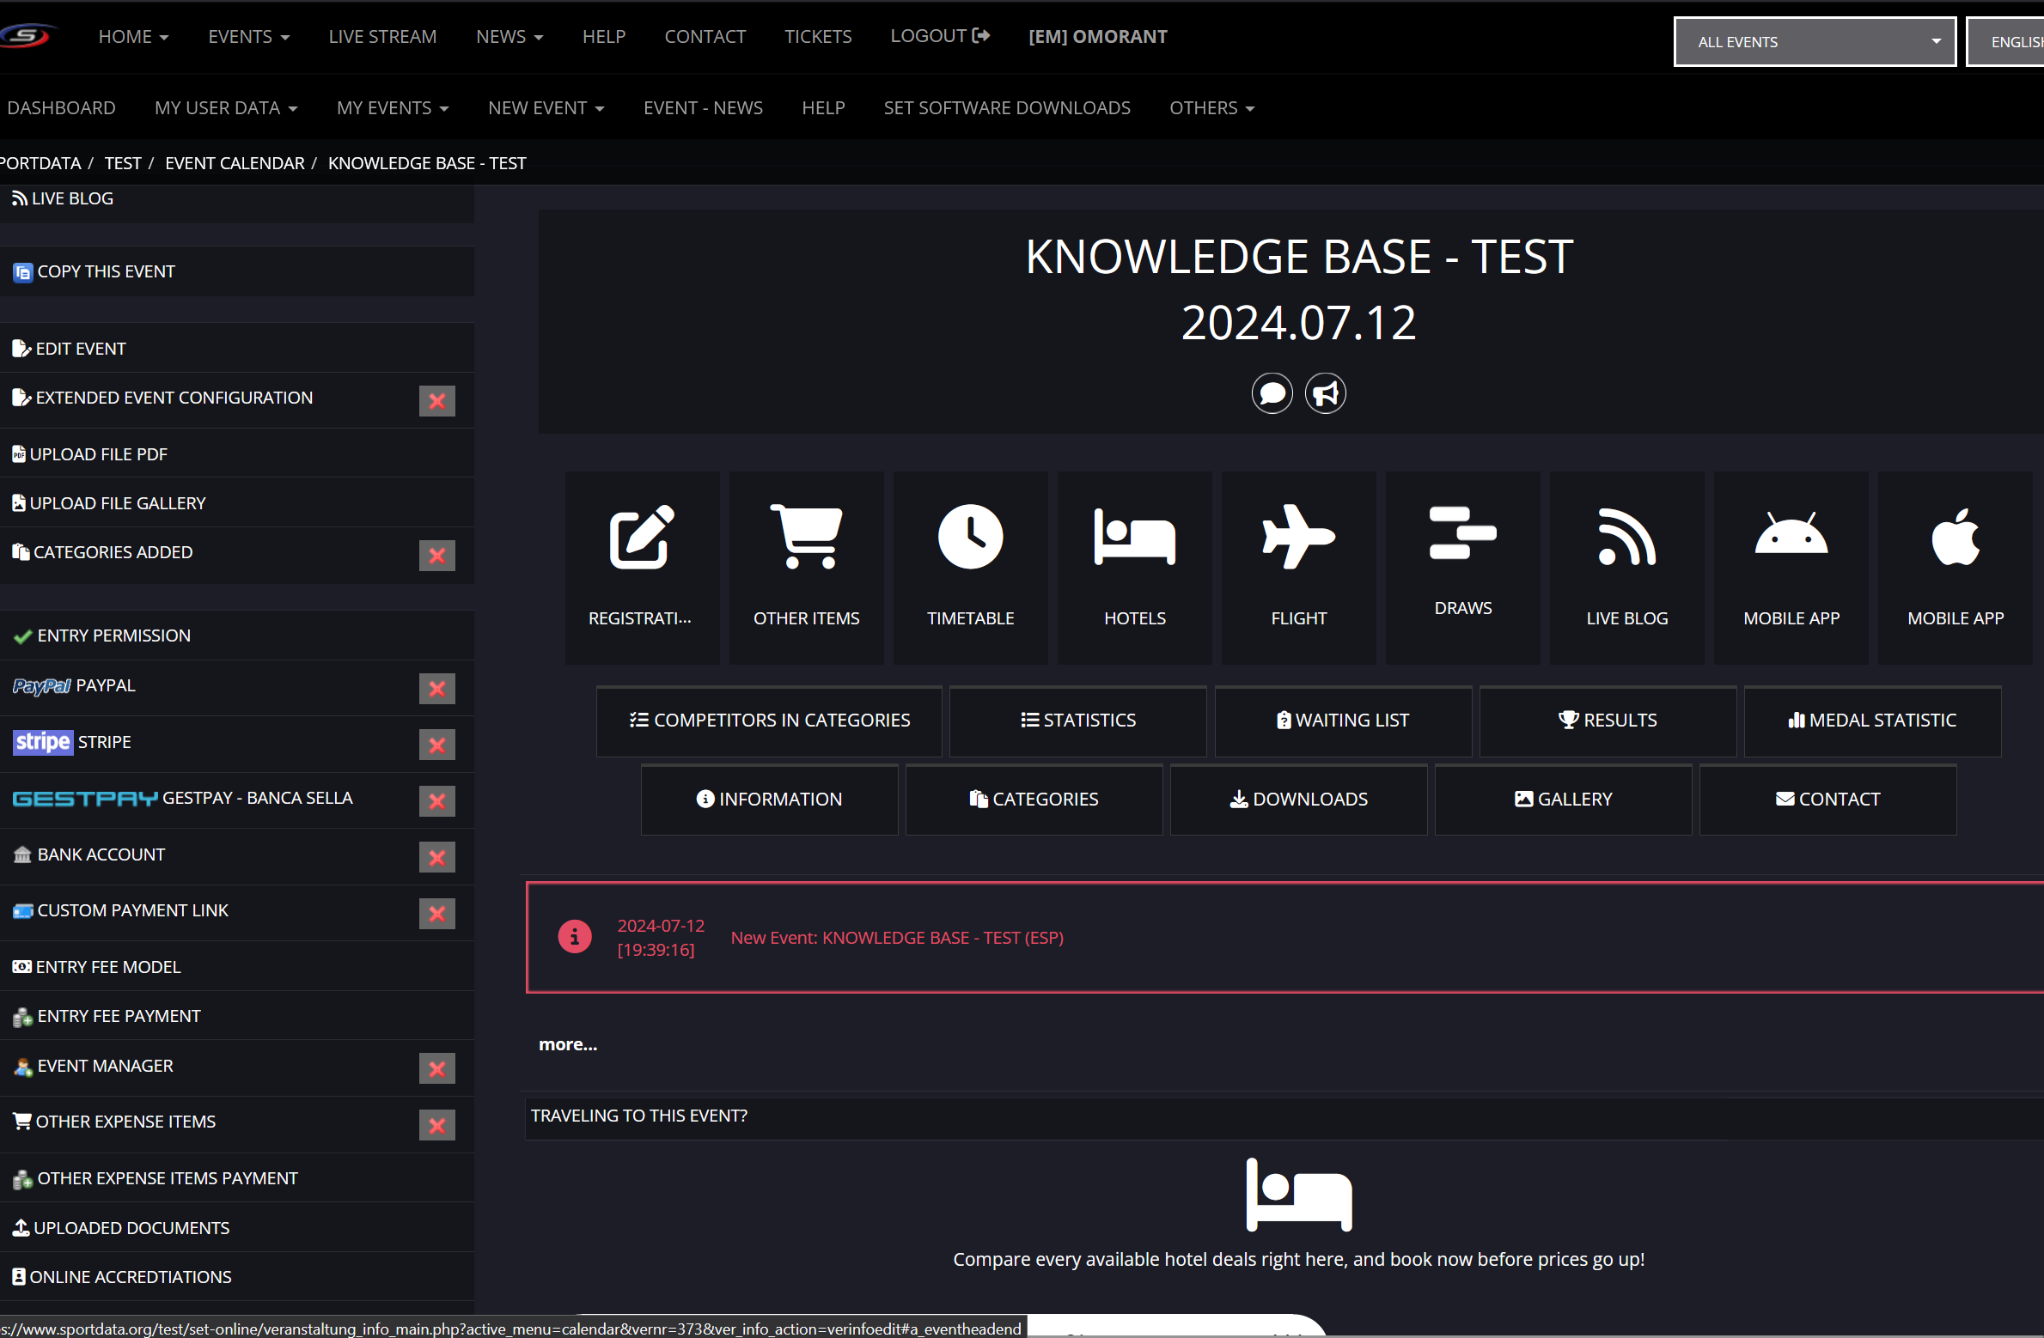Open the All Events dropdown
This screenshot has width=2044, height=1338.
click(x=1814, y=41)
